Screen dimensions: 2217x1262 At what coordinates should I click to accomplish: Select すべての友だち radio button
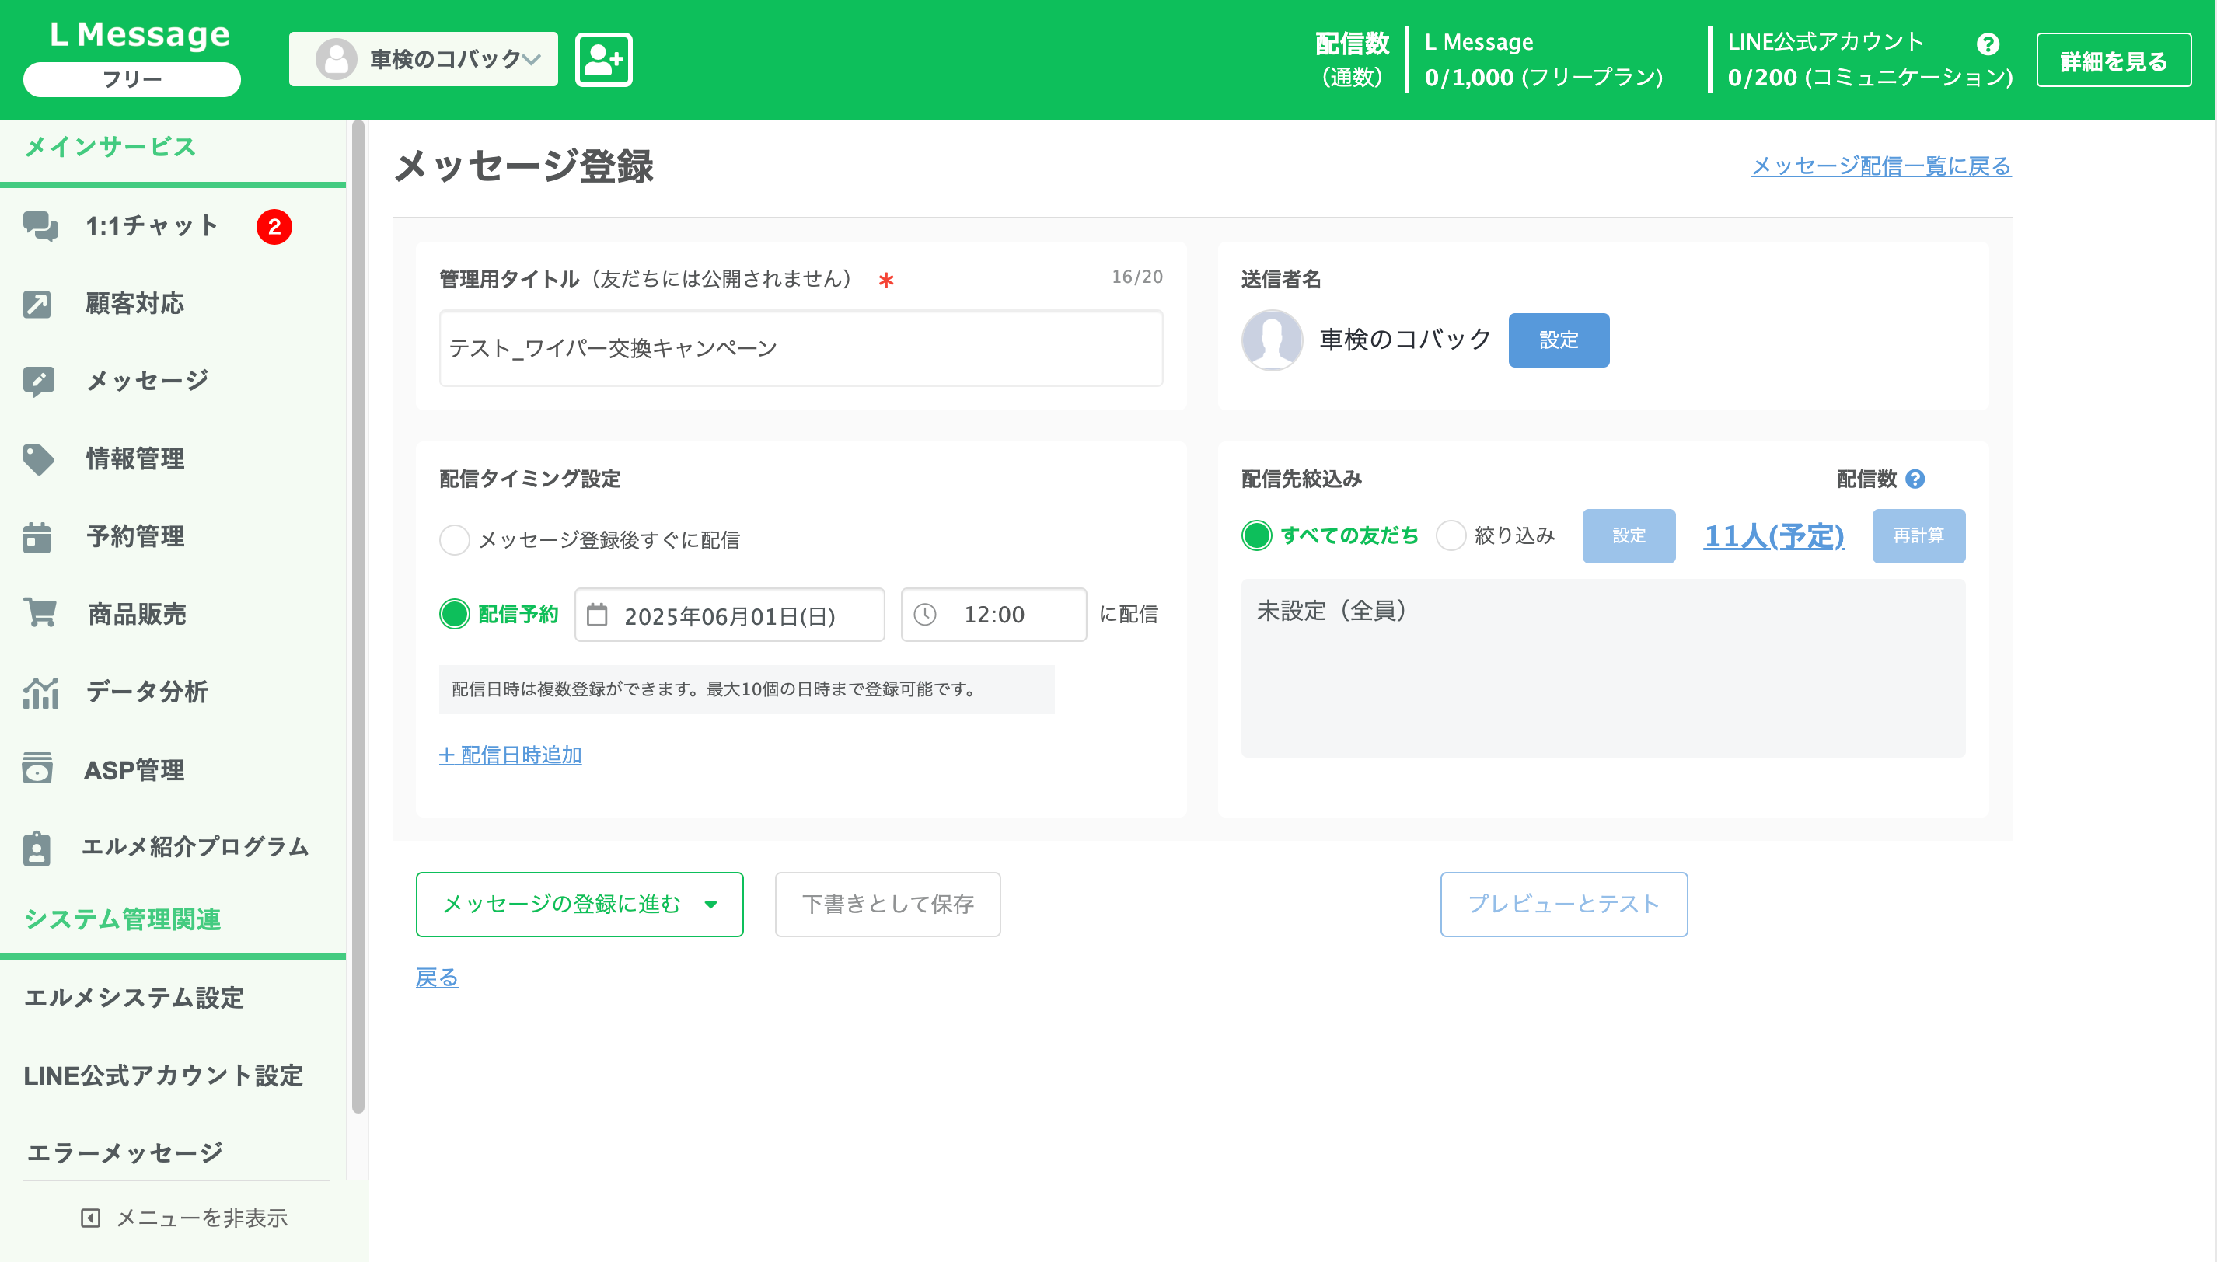coord(1256,535)
